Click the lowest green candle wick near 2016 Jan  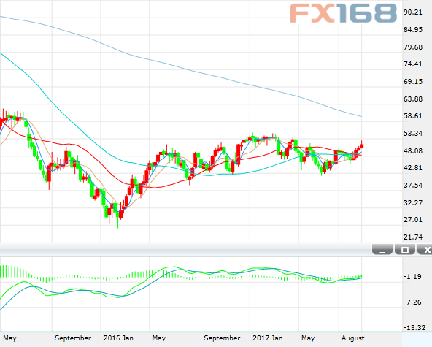[x=118, y=223]
